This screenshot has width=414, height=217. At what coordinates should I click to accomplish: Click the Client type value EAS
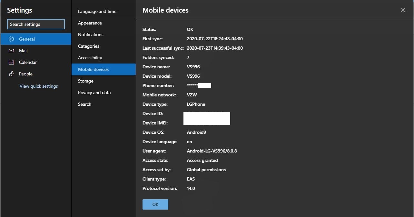(x=191, y=179)
